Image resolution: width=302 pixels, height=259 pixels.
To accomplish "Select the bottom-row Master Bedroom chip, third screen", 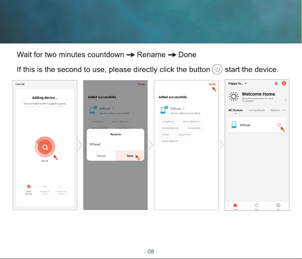I will pyautogui.click(x=170, y=141).
